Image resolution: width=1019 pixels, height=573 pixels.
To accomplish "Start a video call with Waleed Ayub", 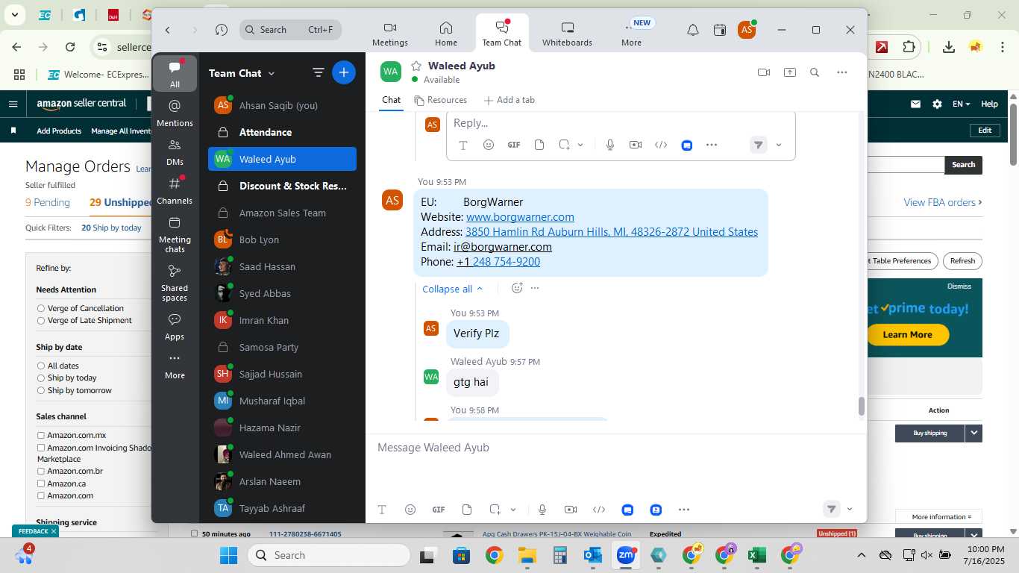I will (x=764, y=72).
